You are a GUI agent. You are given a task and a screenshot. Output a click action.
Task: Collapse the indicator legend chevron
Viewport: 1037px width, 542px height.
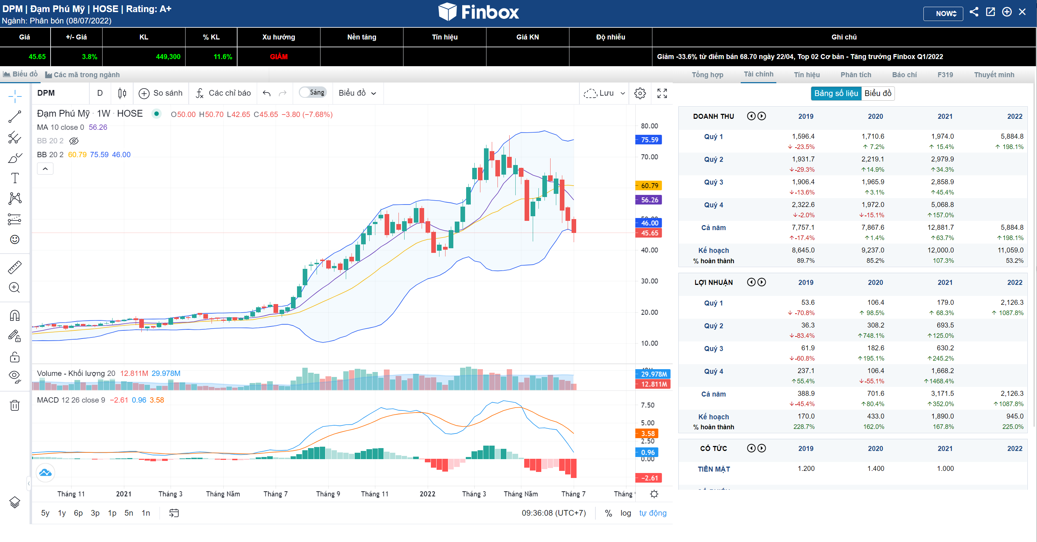(x=45, y=169)
